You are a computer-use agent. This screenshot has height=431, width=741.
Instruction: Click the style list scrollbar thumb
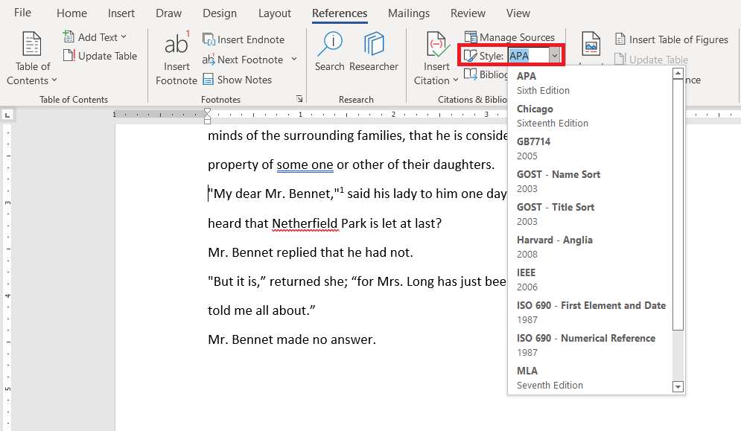pos(678,205)
